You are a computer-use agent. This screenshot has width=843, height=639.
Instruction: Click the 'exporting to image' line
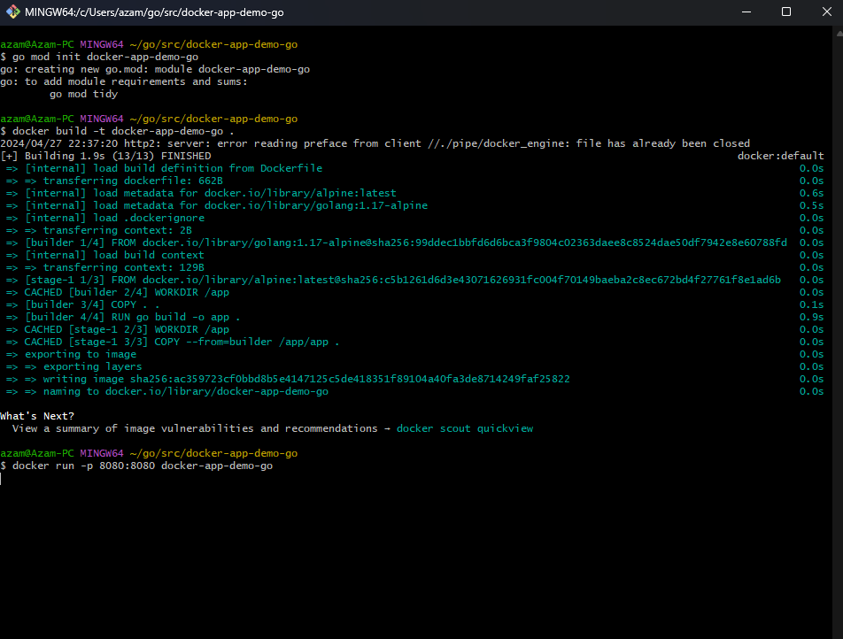point(71,354)
